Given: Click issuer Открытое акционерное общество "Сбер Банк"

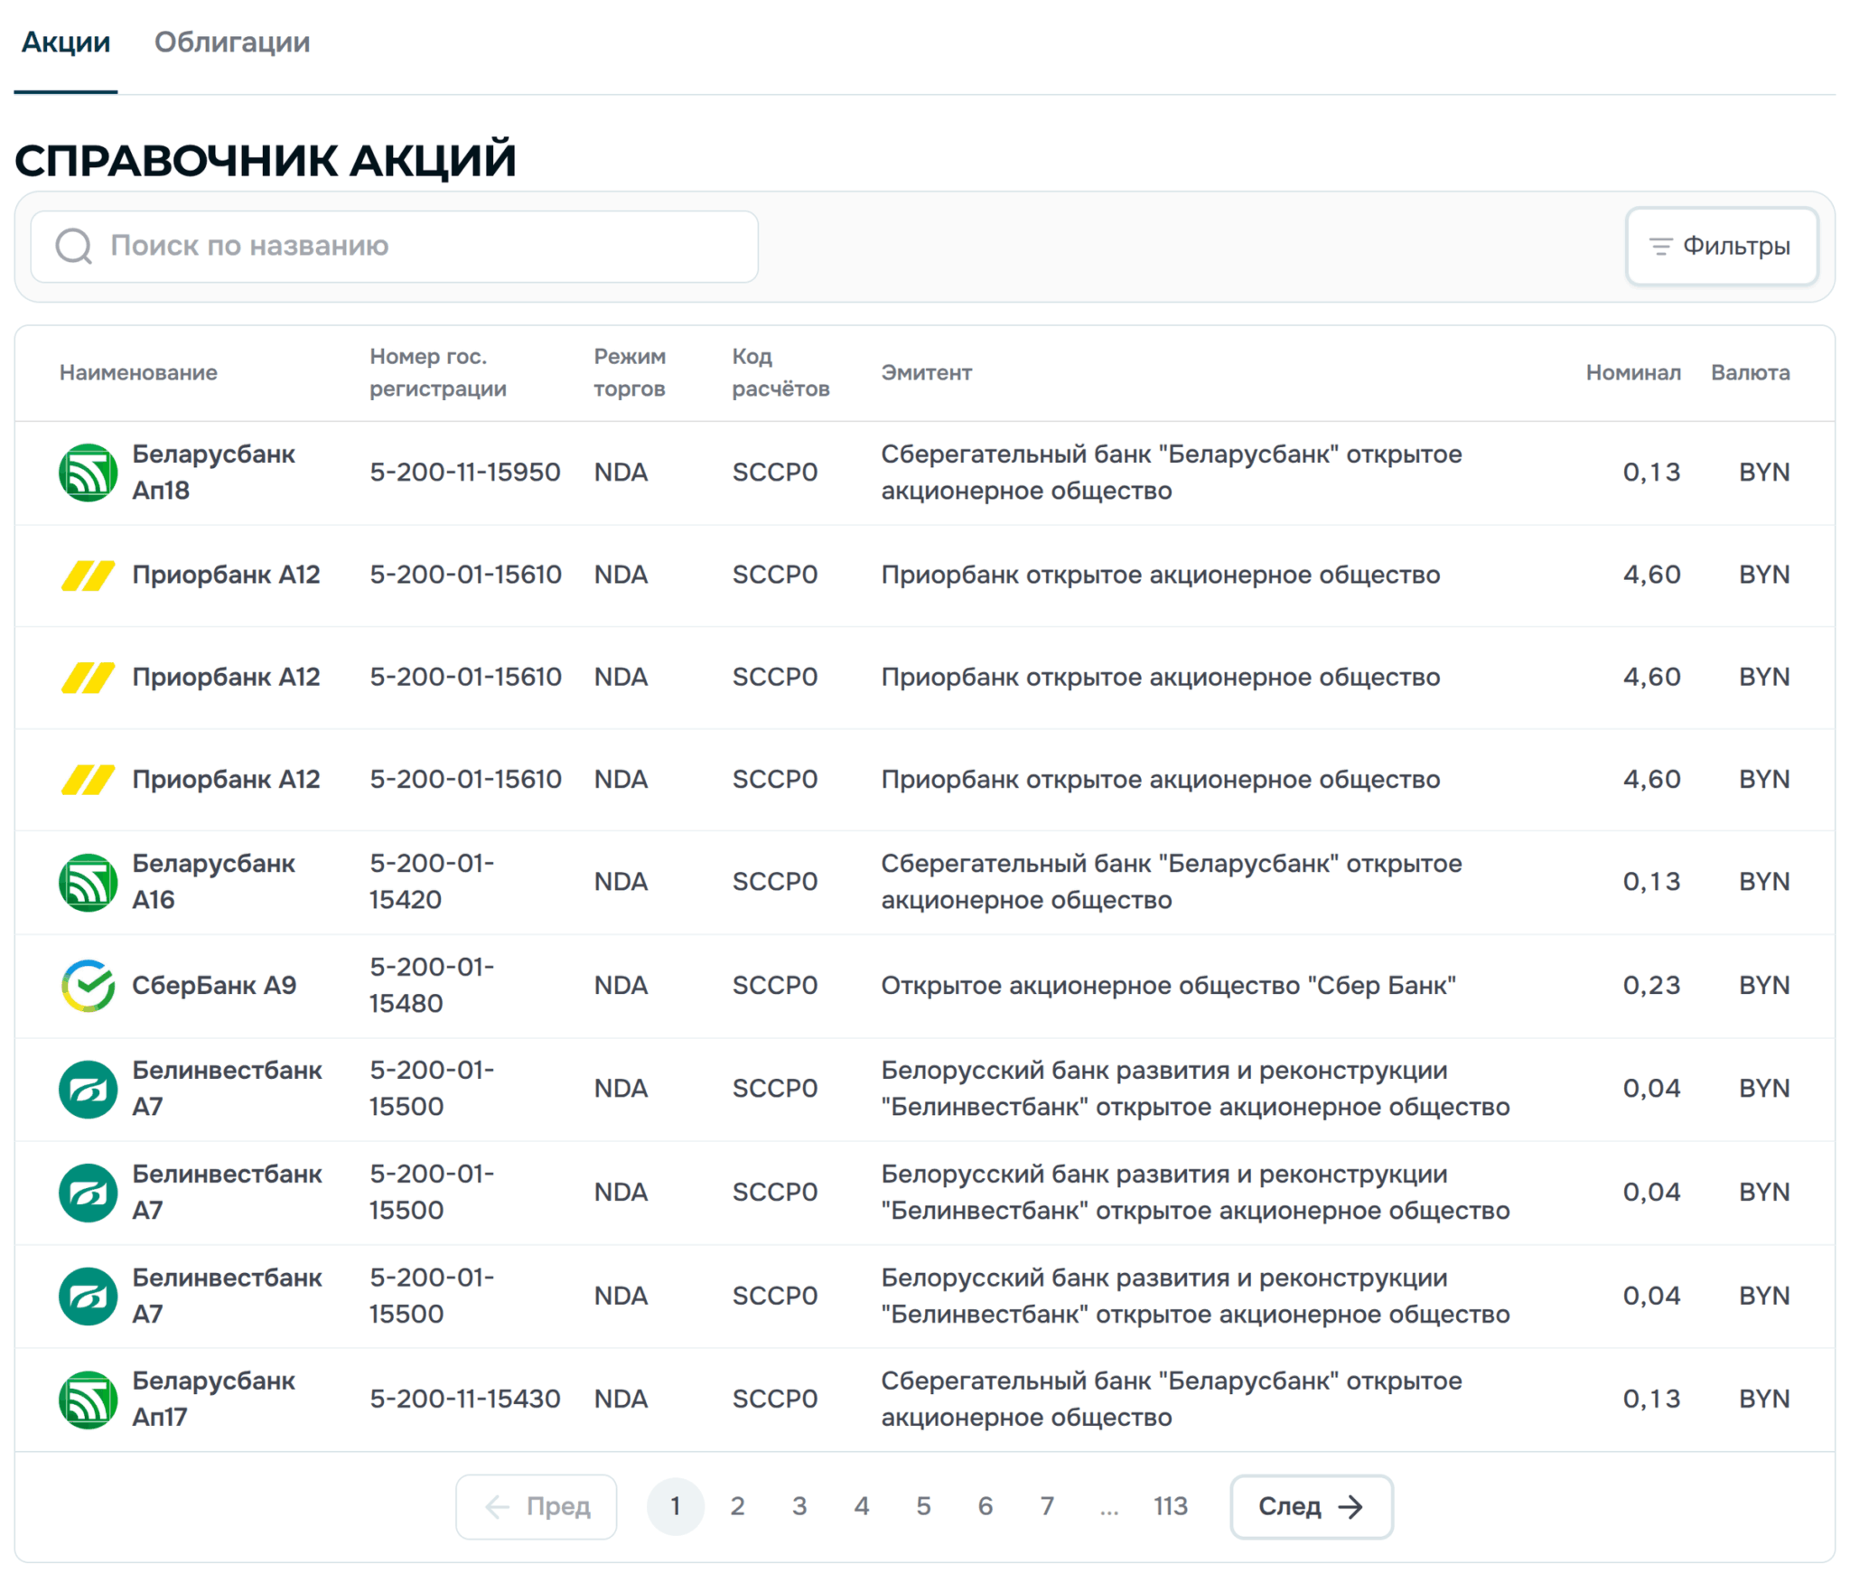Looking at the screenshot, I should tap(1167, 984).
